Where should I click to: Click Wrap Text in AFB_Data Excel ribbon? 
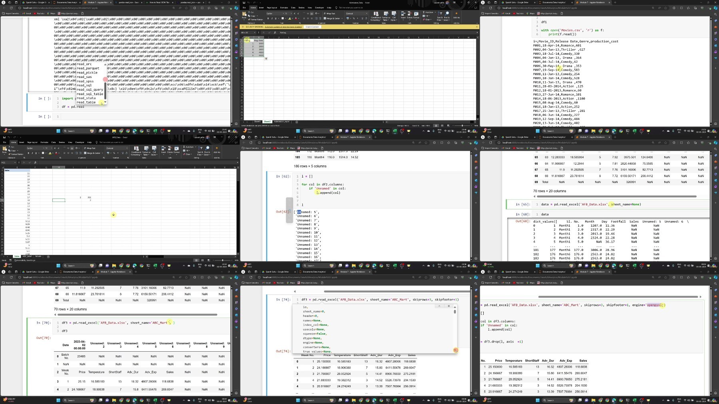(90, 148)
